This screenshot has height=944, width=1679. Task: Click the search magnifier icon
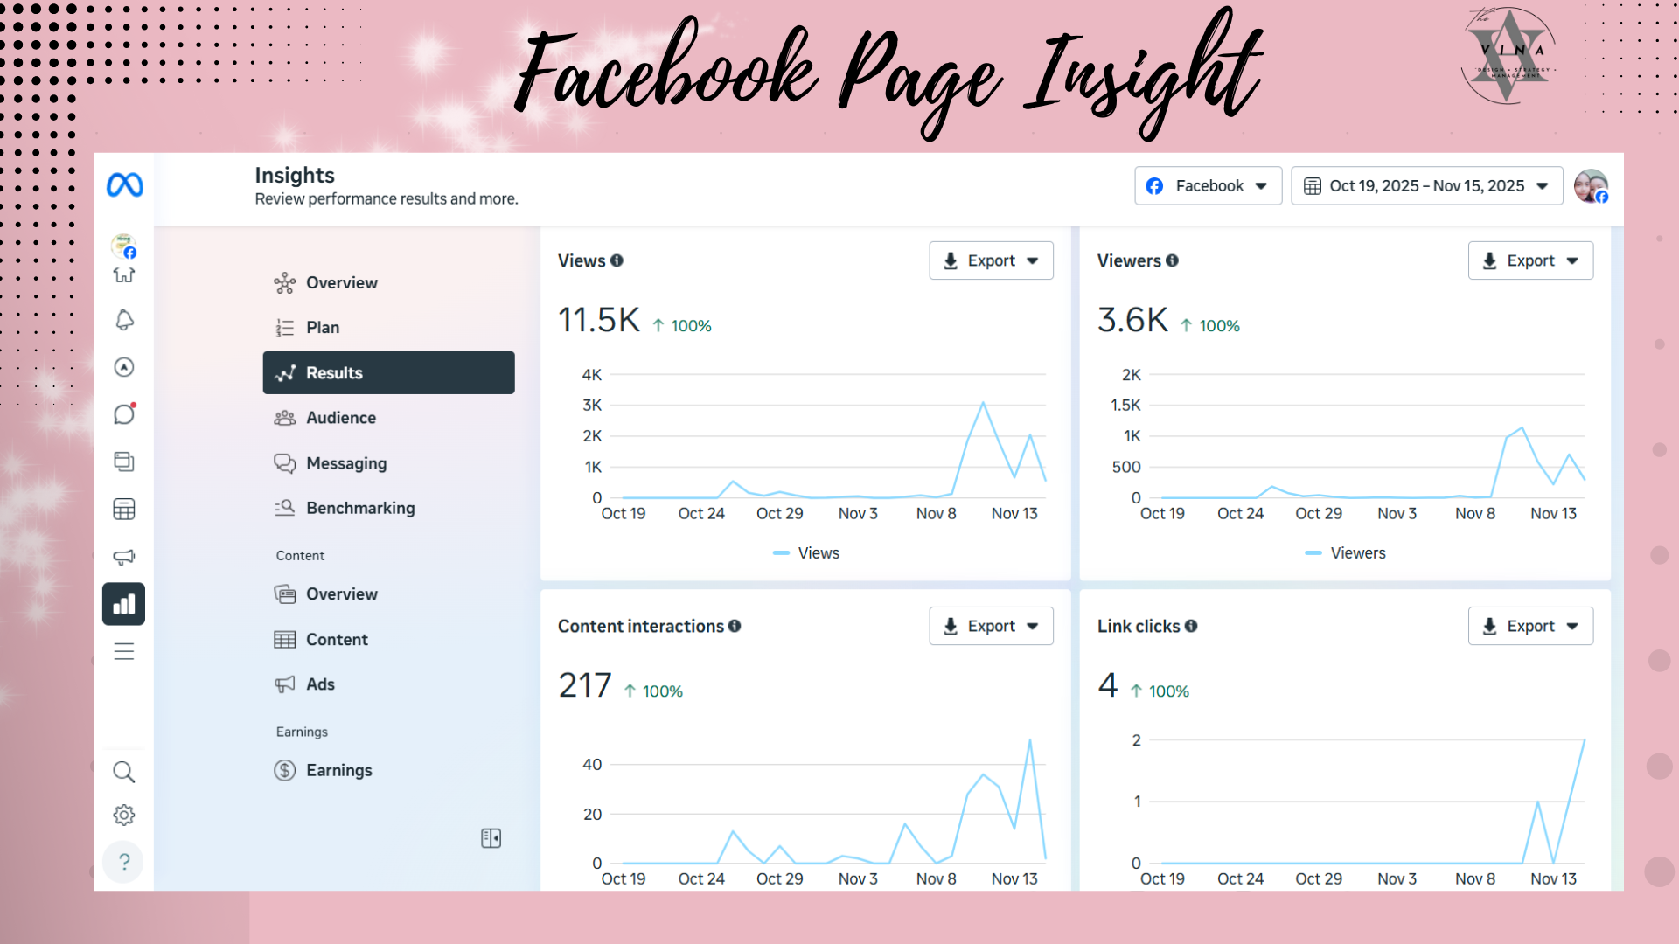pyautogui.click(x=124, y=772)
